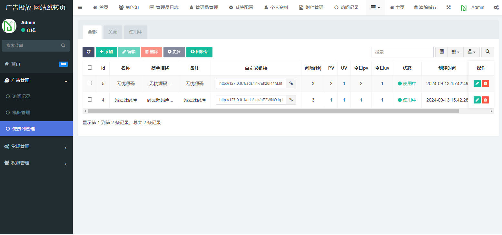Delete the 无忧源码 record

(x=485, y=83)
